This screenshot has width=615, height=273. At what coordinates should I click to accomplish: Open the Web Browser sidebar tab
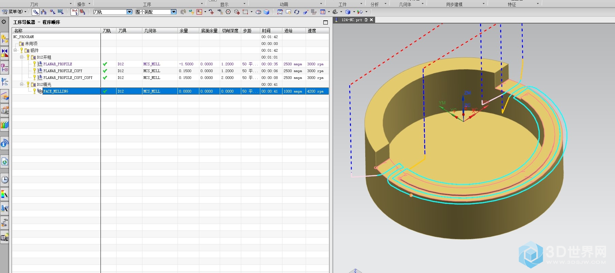pyautogui.click(x=4, y=162)
